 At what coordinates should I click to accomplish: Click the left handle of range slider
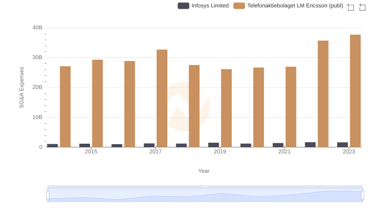coord(48,195)
